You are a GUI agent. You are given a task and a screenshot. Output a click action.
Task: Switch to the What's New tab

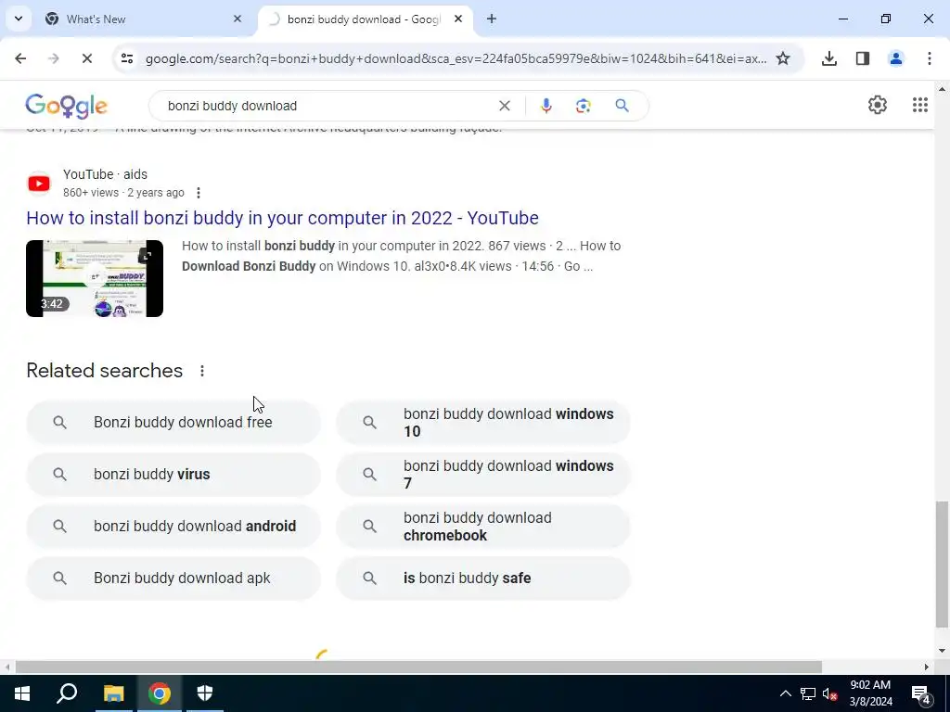tap(144, 19)
